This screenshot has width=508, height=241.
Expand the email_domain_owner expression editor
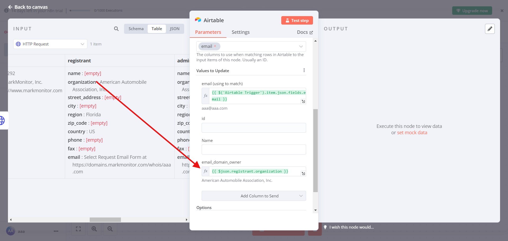click(x=303, y=174)
